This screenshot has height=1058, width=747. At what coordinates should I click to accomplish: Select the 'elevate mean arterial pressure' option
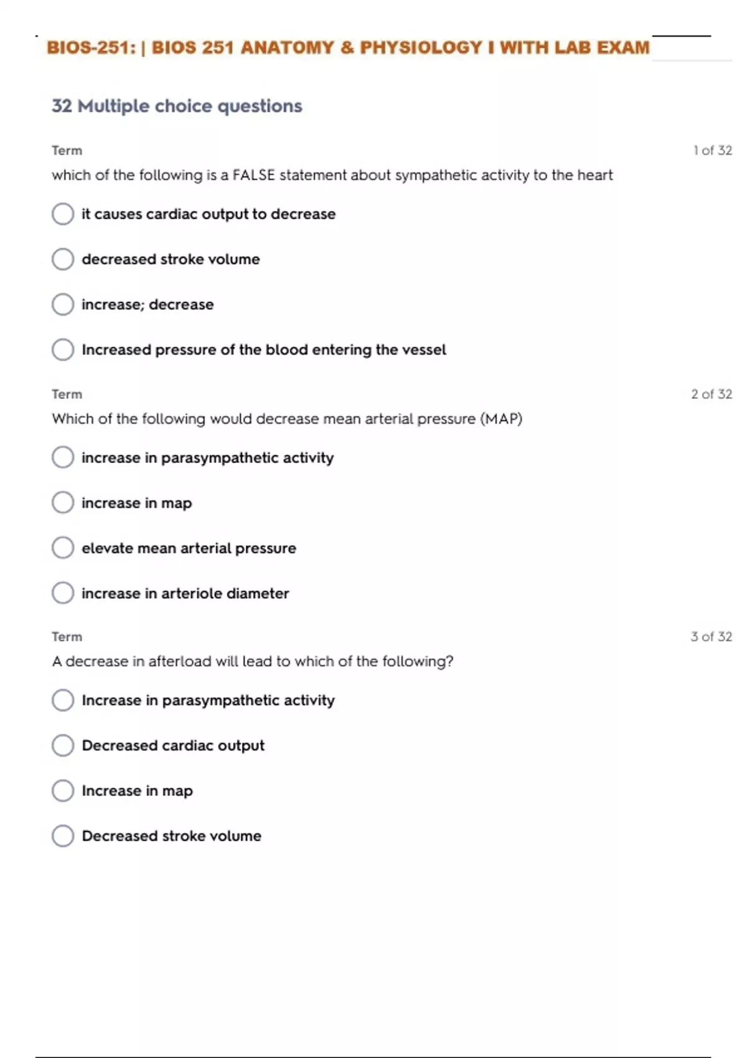click(63, 548)
